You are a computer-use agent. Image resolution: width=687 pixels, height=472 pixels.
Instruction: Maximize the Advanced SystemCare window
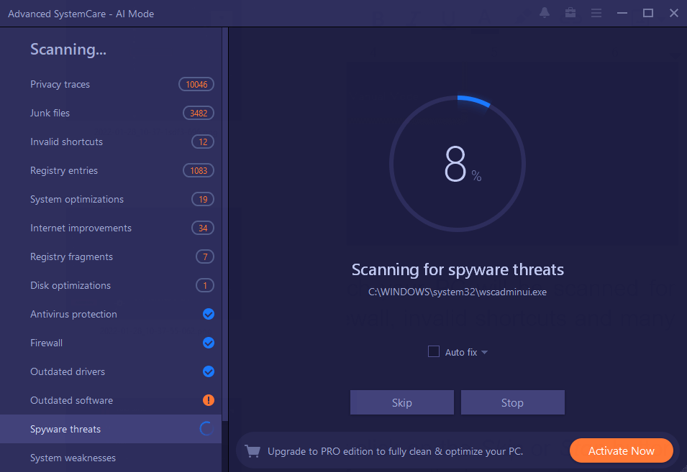coord(648,13)
